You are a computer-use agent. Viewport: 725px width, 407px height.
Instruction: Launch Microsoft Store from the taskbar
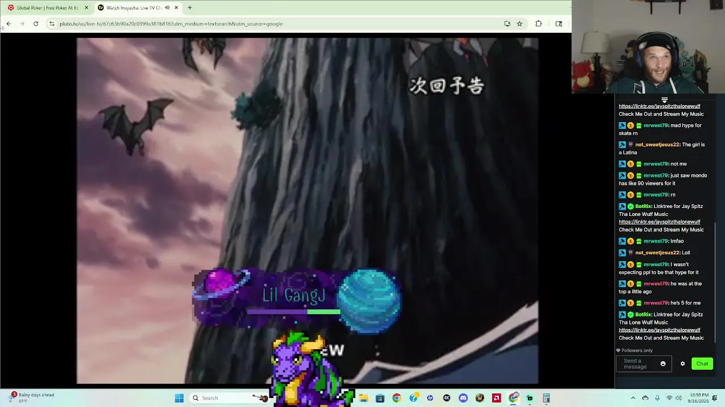click(x=380, y=398)
